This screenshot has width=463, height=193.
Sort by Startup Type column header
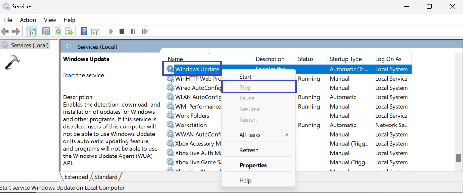pos(346,59)
